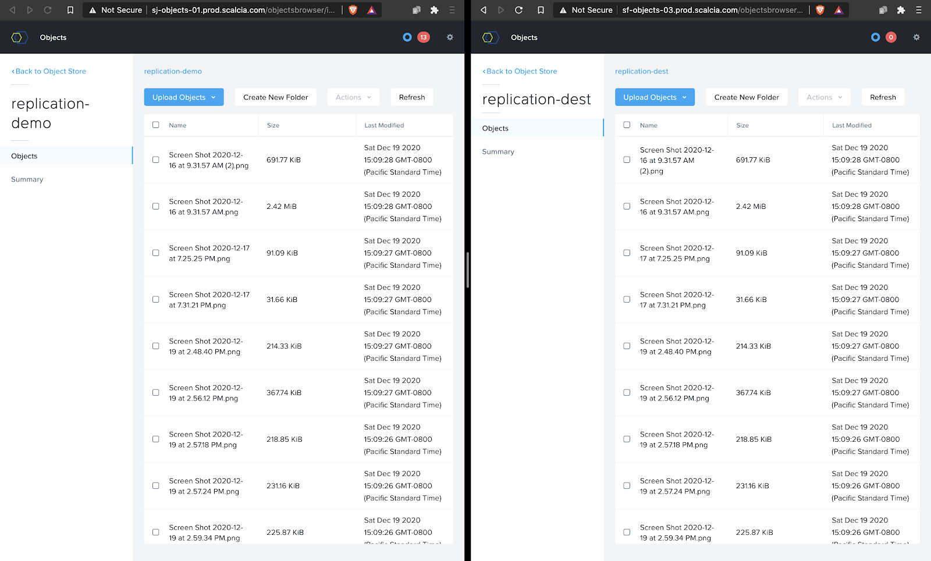931x561 pixels.
Task: Click the Not Secure warning for sf-objects-03
Action: point(586,10)
